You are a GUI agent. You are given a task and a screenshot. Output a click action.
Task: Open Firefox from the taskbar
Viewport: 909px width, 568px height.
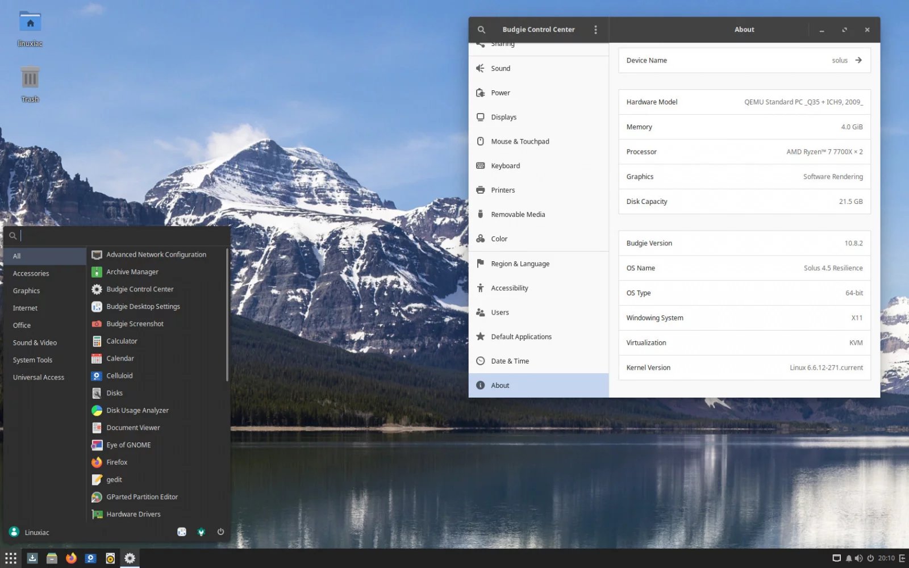pos(71,558)
